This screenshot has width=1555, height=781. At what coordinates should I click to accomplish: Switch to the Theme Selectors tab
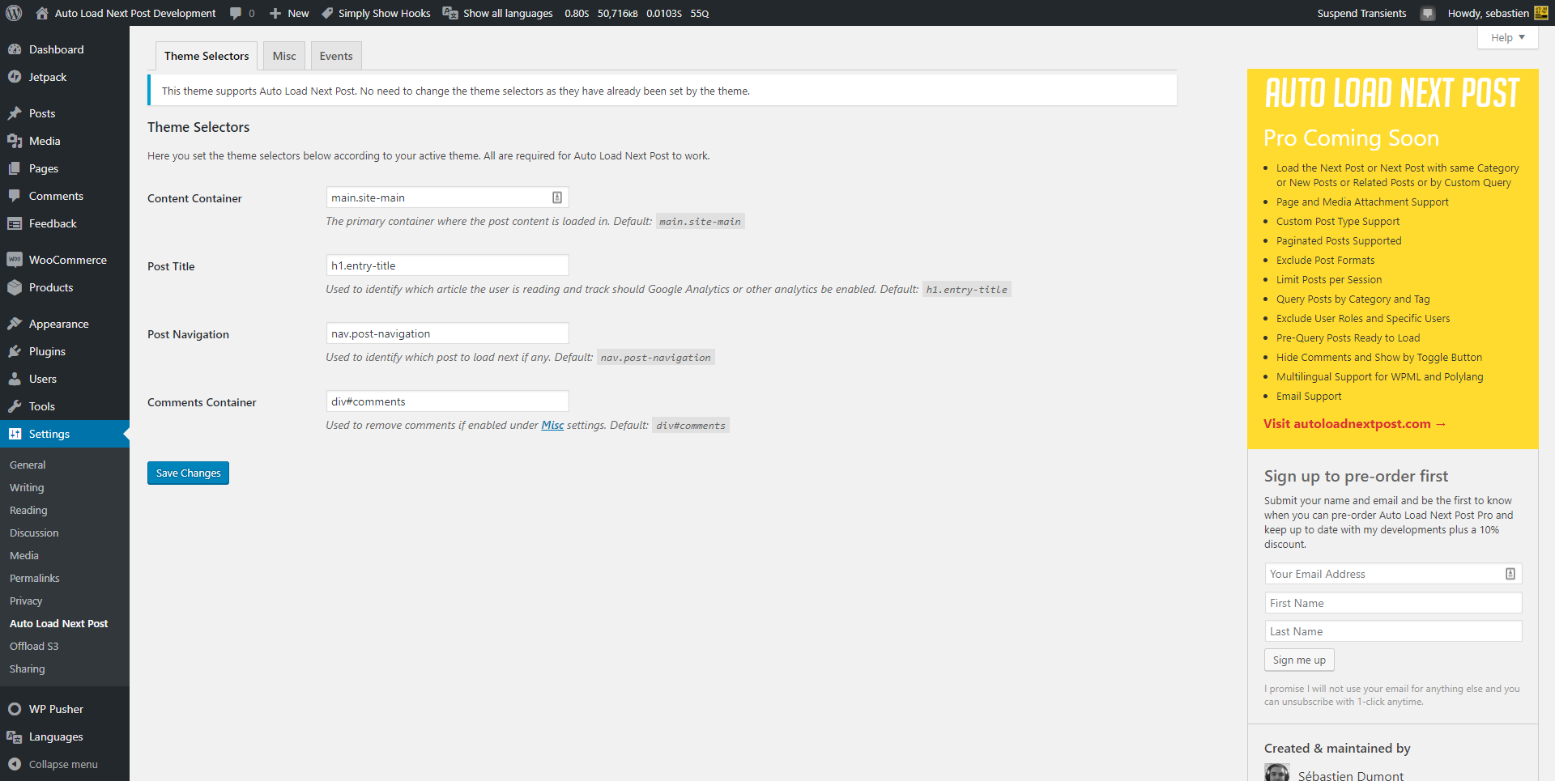(x=207, y=56)
